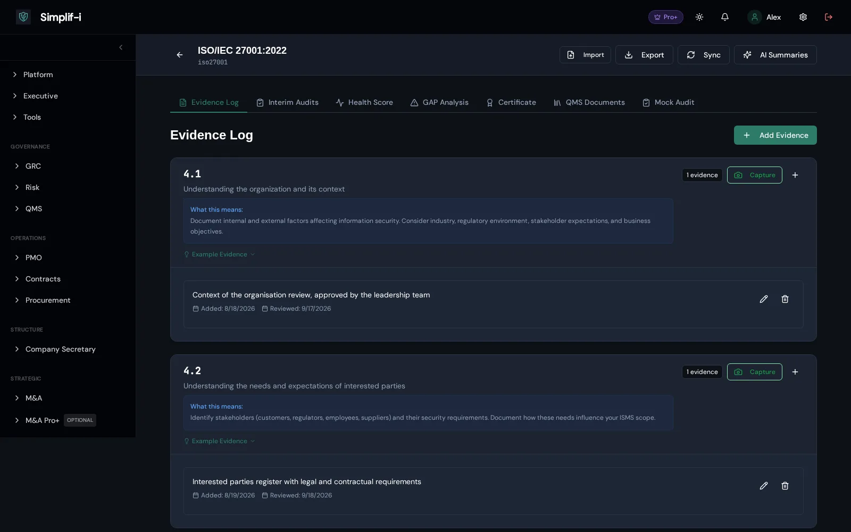851x532 pixels.
Task: Select the QMS Documents tab
Action: [x=589, y=102]
